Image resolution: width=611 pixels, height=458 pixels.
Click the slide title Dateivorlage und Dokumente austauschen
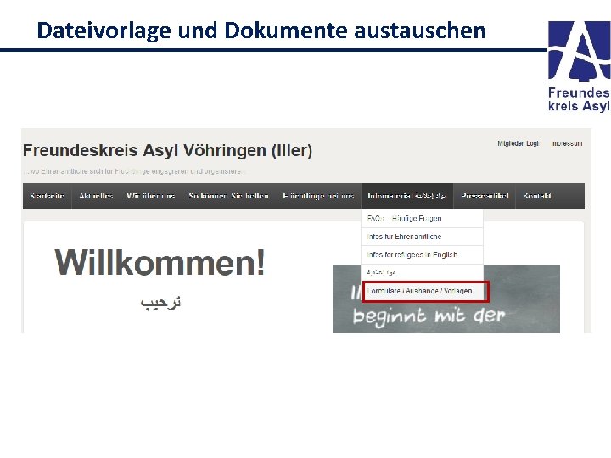point(261,31)
